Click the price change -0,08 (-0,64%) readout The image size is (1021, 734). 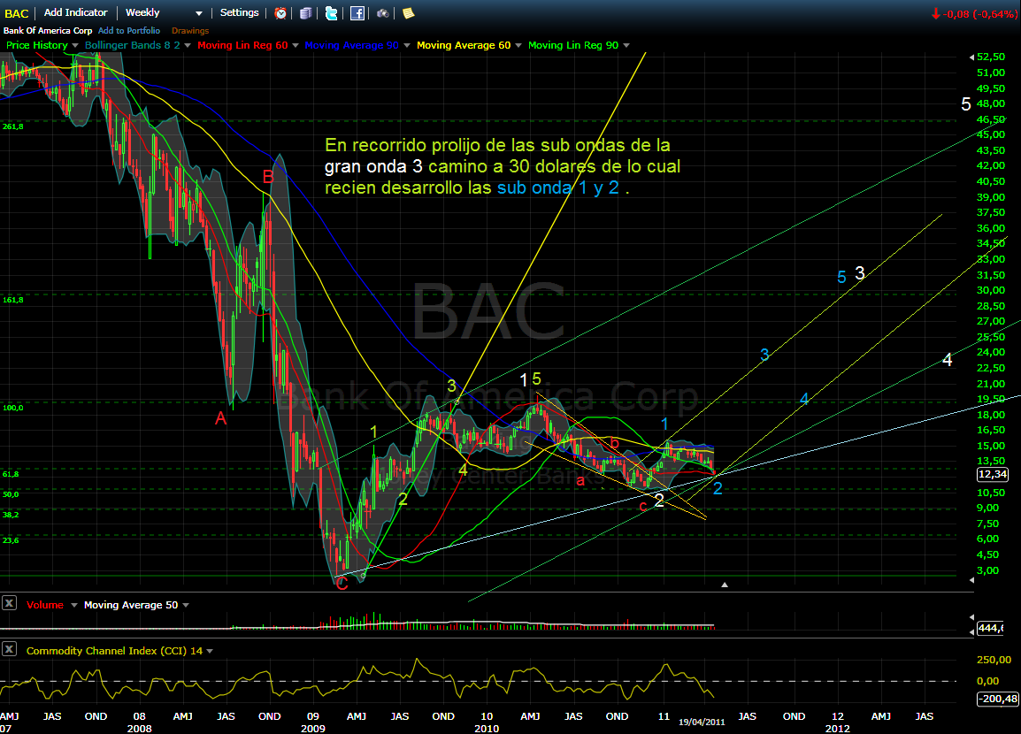[973, 13]
